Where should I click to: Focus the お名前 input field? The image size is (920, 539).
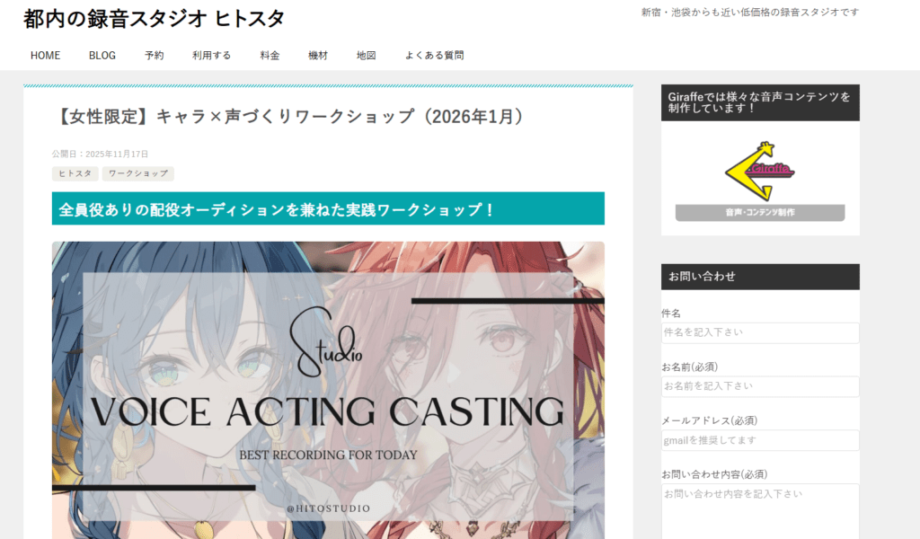point(760,386)
